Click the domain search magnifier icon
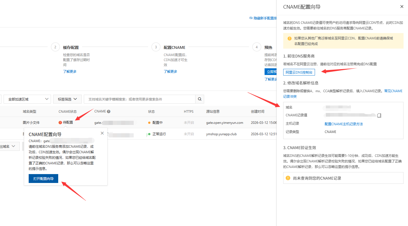 [200, 99]
